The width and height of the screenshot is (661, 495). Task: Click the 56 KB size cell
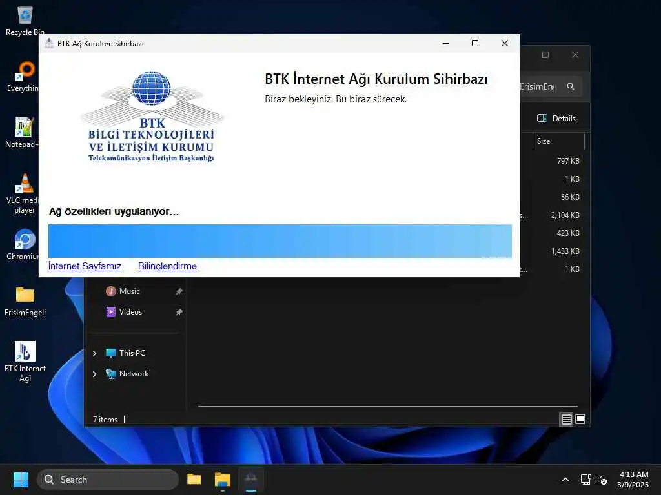click(x=570, y=197)
